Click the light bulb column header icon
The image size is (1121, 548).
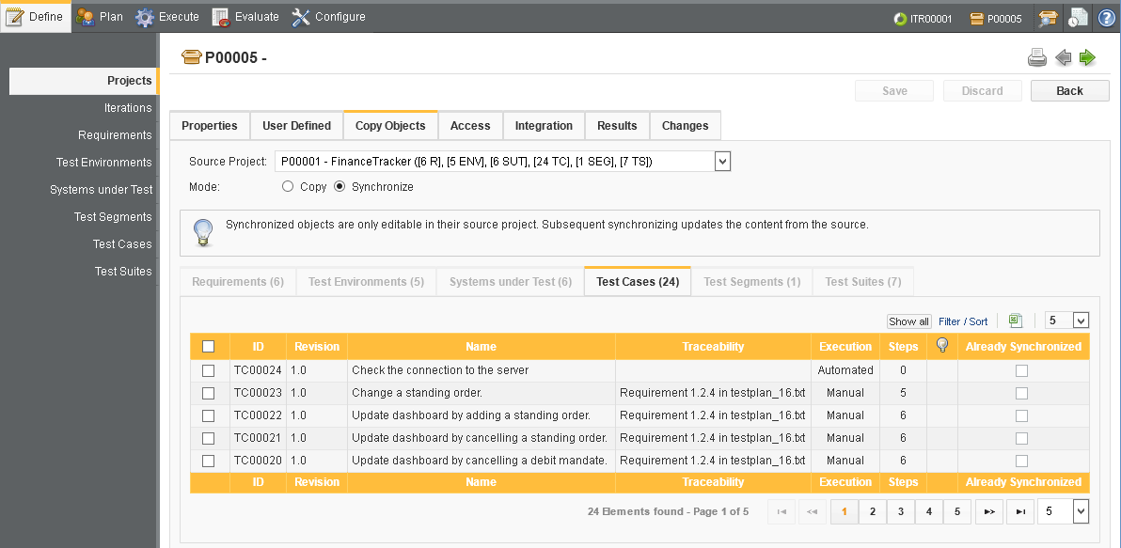942,346
